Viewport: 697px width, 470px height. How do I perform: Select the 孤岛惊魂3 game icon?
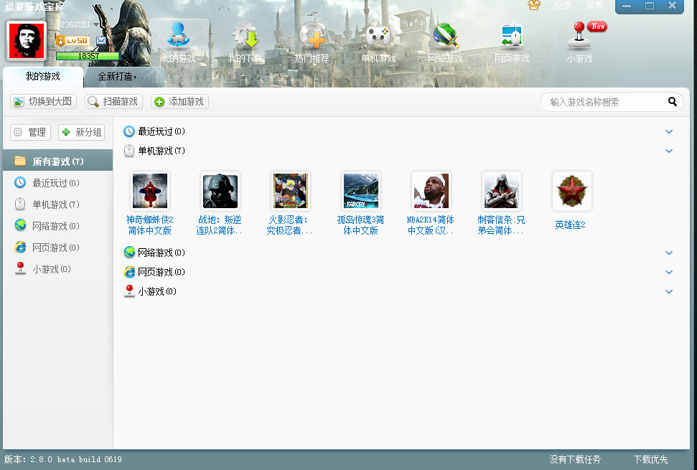(x=360, y=191)
